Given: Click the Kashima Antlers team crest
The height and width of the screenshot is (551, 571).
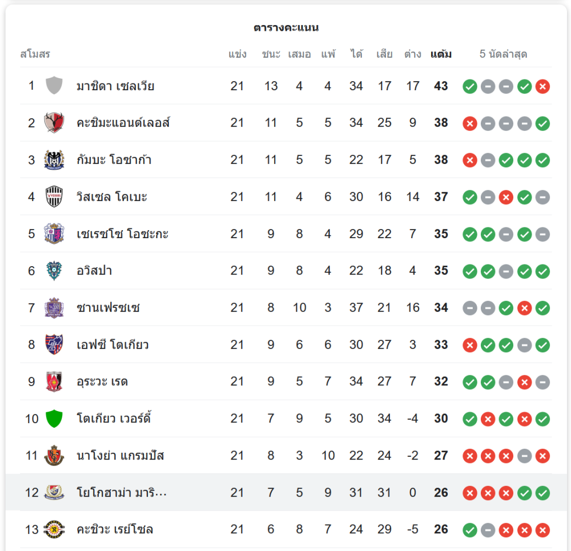Looking at the screenshot, I should click(54, 123).
